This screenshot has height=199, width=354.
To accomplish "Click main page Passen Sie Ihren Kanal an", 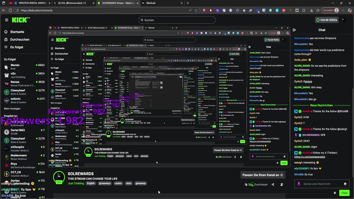I will click(262, 175).
